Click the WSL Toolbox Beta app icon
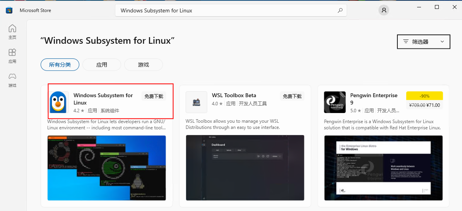The image size is (462, 211). pos(196,102)
